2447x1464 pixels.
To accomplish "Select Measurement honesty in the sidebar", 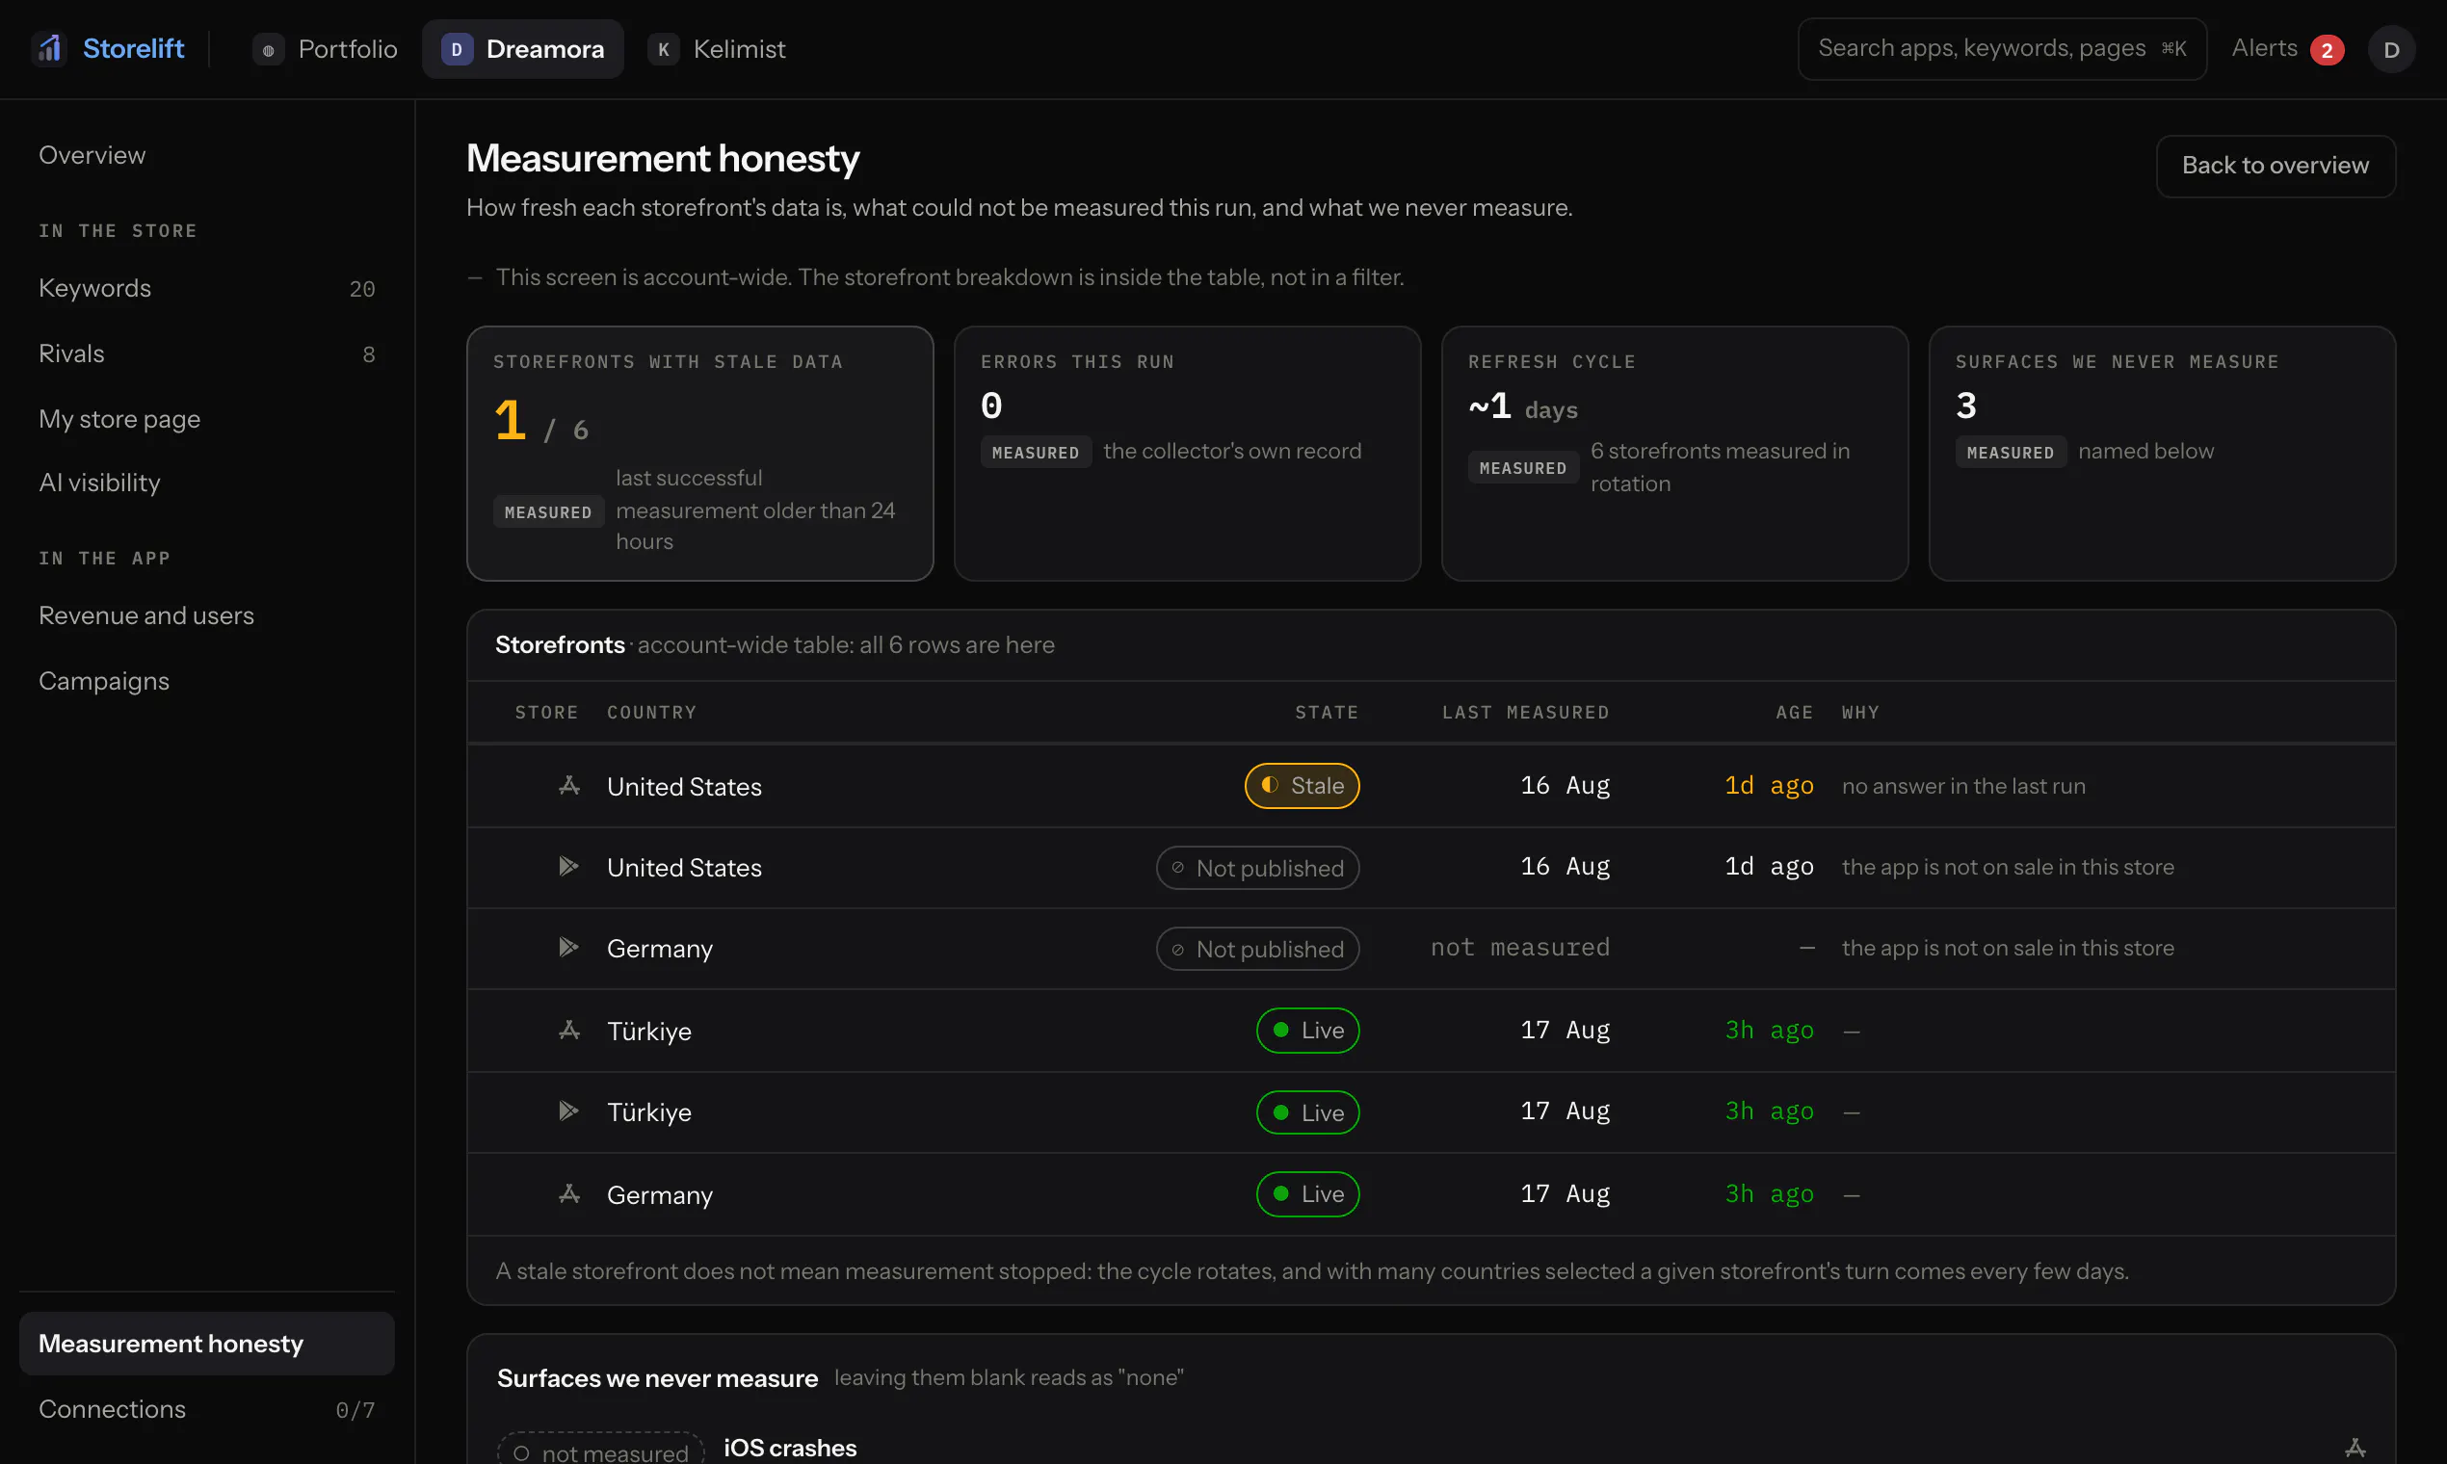I will 207,1344.
